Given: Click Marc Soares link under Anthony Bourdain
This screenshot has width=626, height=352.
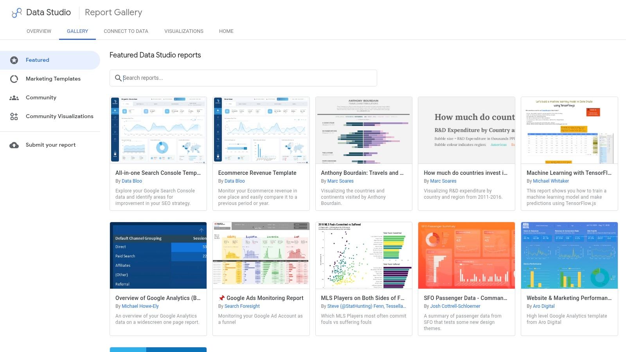Looking at the screenshot, I should (x=340, y=181).
